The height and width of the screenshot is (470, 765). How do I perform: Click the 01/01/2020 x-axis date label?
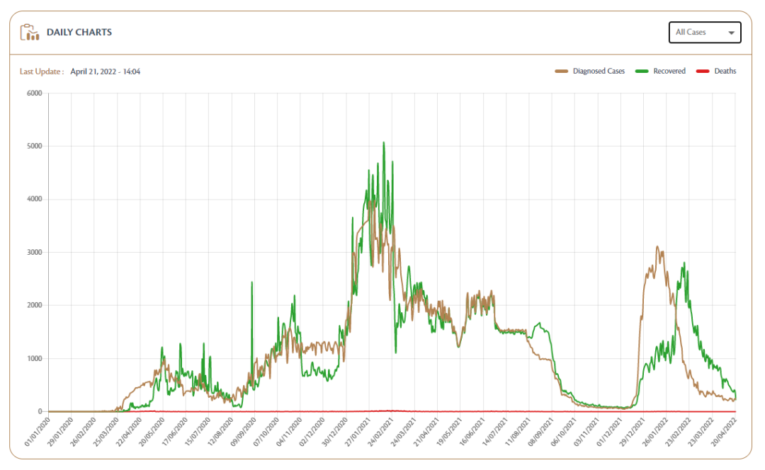(38, 431)
